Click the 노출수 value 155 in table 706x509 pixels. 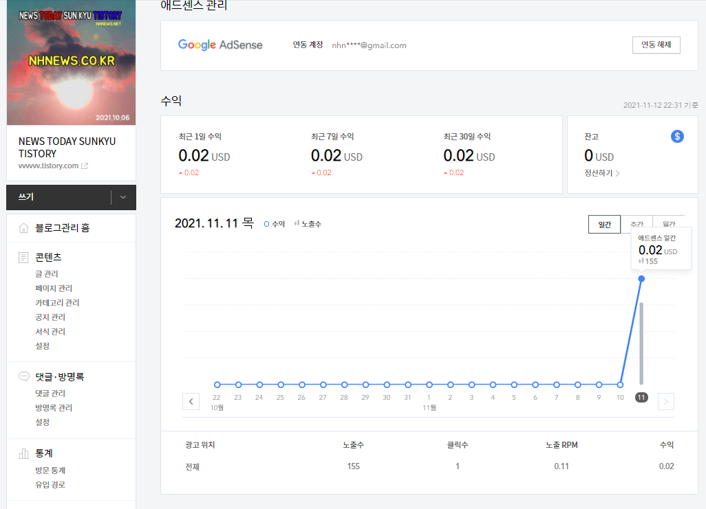tap(354, 466)
